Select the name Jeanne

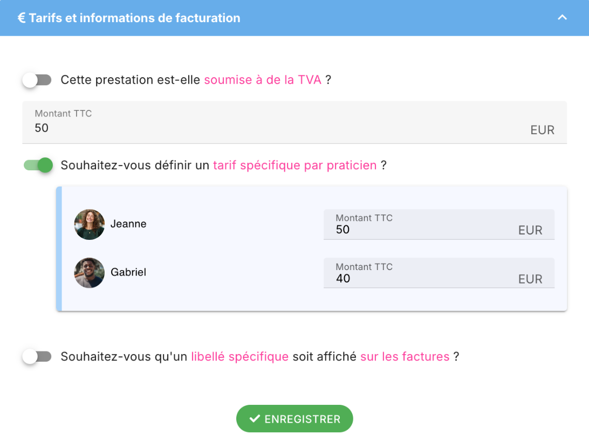[128, 224]
